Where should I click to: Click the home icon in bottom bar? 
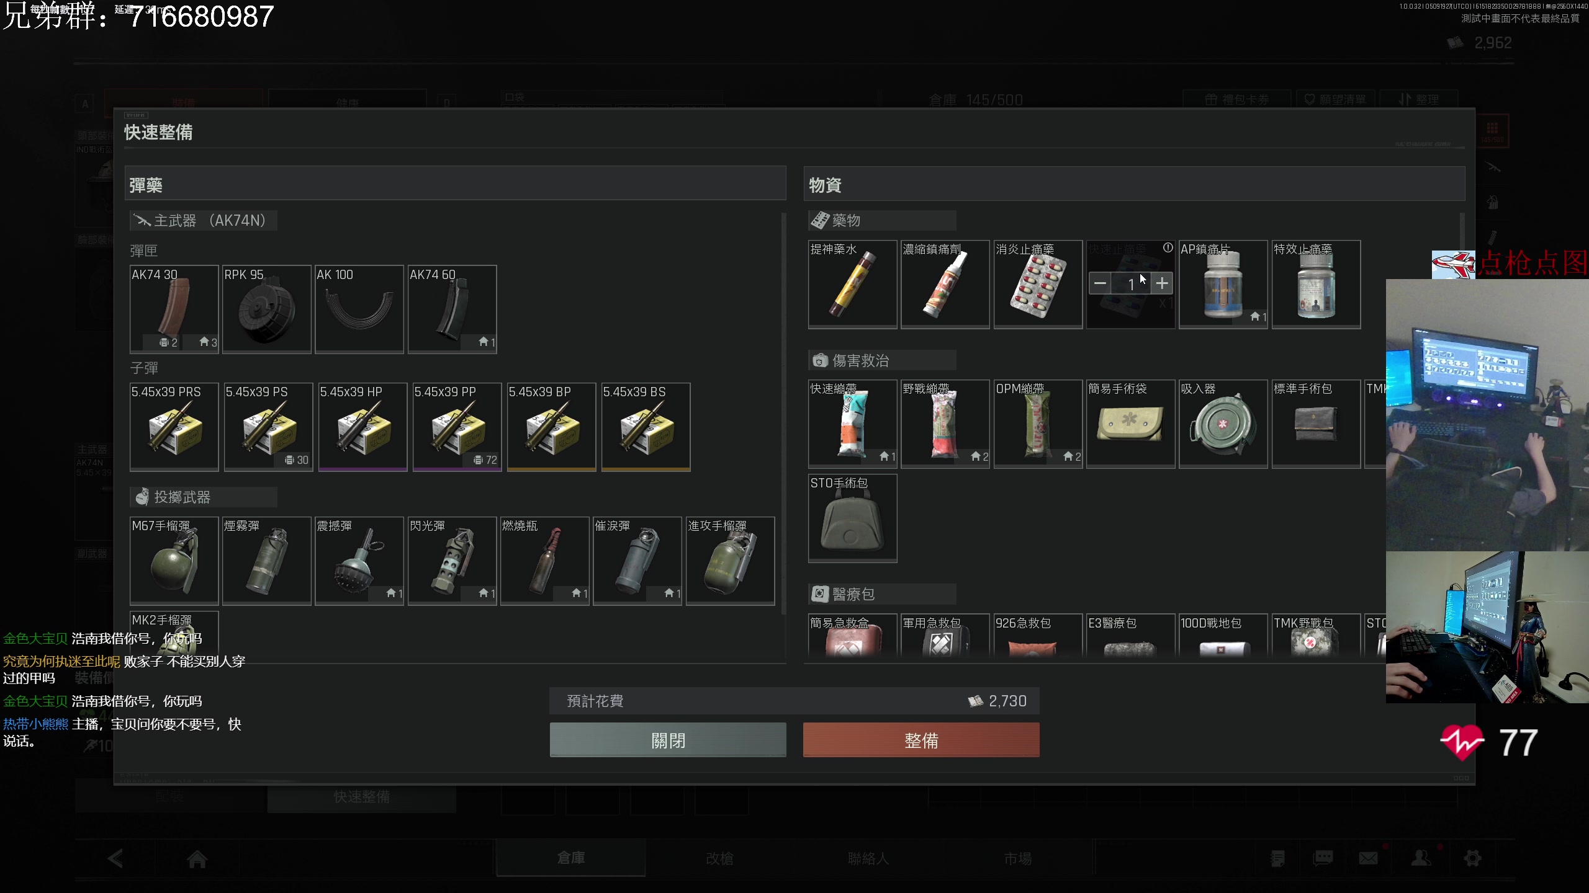[197, 859]
